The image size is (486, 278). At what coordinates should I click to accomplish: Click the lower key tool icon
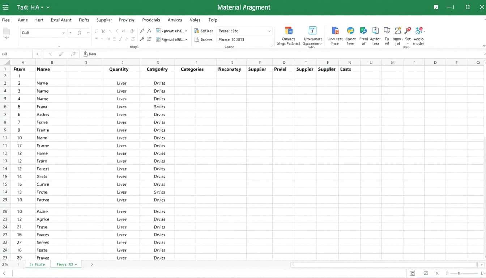point(142,39)
